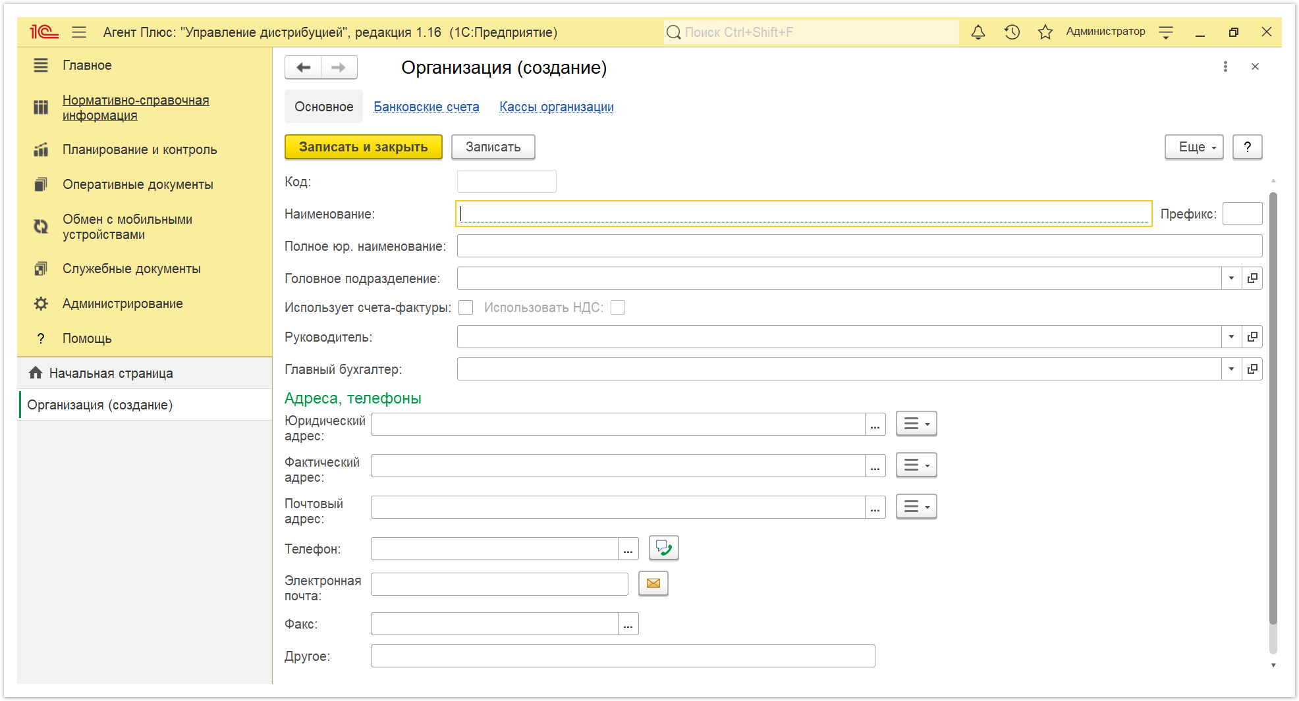This screenshot has height=701, width=1299.
Task: Open the Юридический адрес list menu dropdown
Action: click(916, 424)
